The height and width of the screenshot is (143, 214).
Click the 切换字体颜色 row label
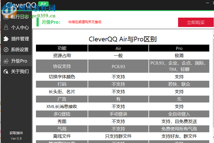[x=62, y=77]
